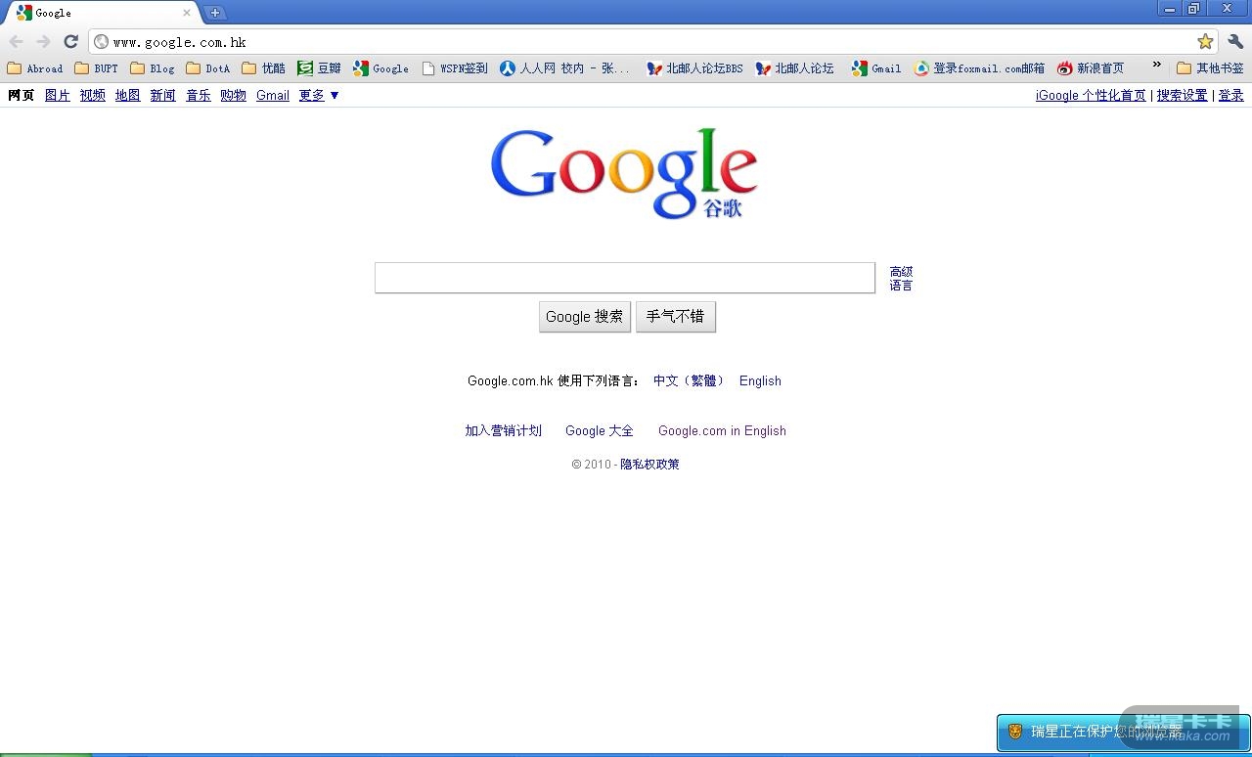Open the 豆瓣 bookmark

coord(319,68)
